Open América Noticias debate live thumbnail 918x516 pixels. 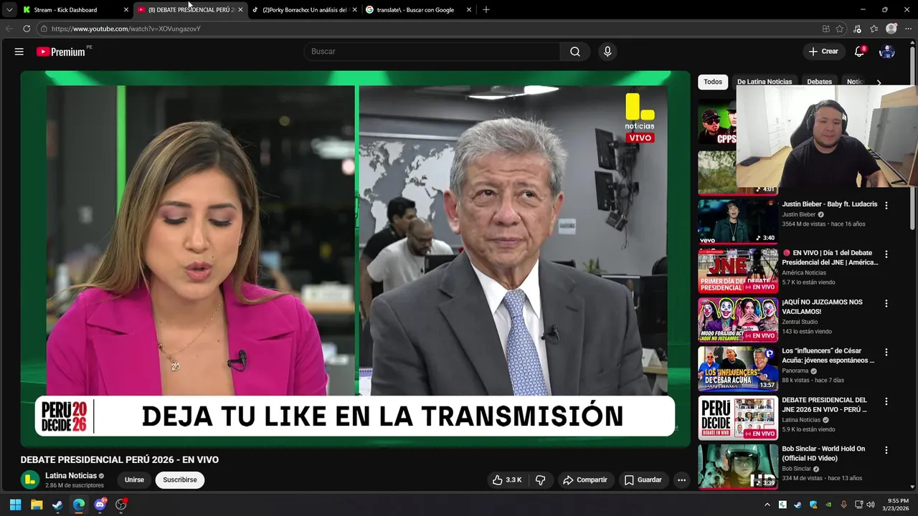point(738,270)
